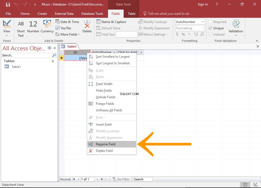Open the Quick Access Toolbar customize dropdown

(35, 5)
